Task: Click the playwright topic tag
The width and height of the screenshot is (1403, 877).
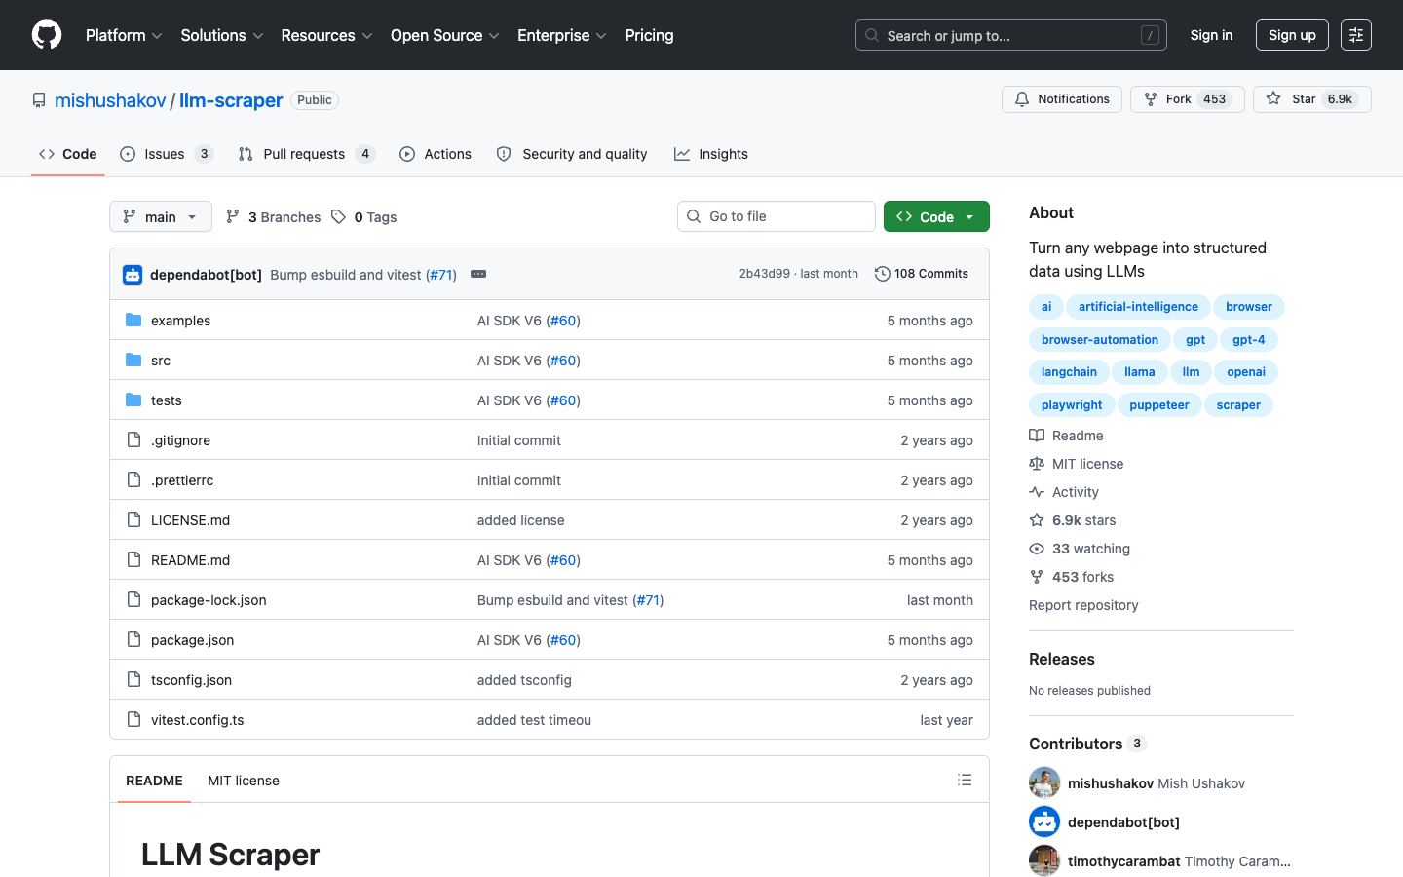Action: (1072, 405)
